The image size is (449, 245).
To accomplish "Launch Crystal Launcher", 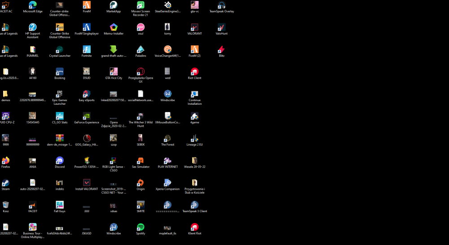I will coord(60,49).
